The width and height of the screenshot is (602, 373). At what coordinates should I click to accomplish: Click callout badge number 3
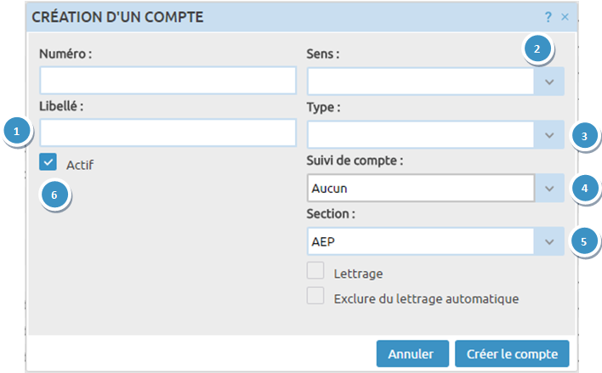click(x=582, y=134)
